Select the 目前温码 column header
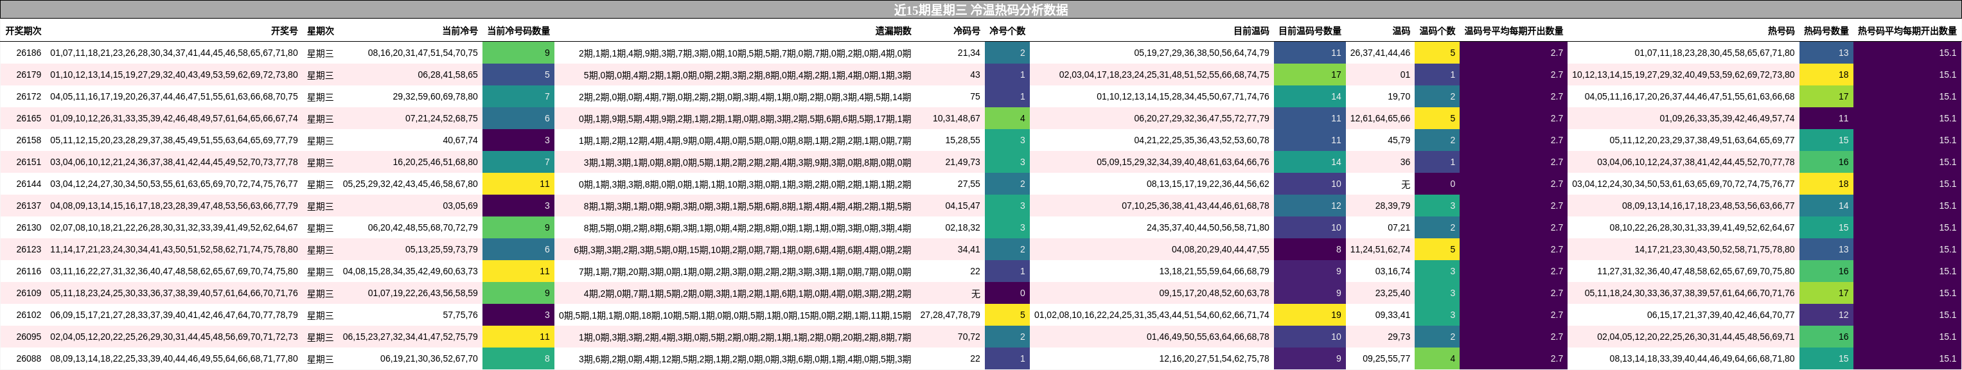This screenshot has width=1962, height=370. click(1251, 31)
